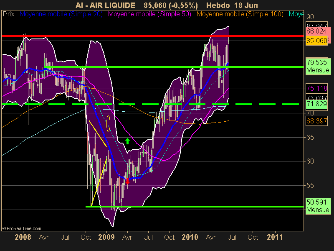Click the orange 85,060 current price tag

tap(316, 41)
